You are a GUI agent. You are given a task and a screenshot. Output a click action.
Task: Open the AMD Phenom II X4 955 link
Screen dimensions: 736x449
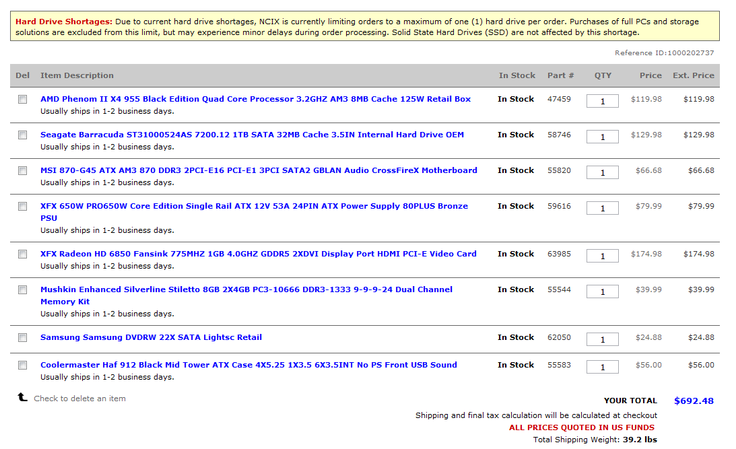(x=255, y=99)
